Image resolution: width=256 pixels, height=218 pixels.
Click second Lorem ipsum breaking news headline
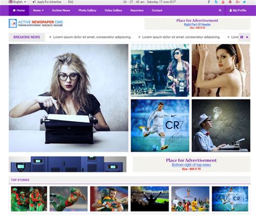pos(181,37)
